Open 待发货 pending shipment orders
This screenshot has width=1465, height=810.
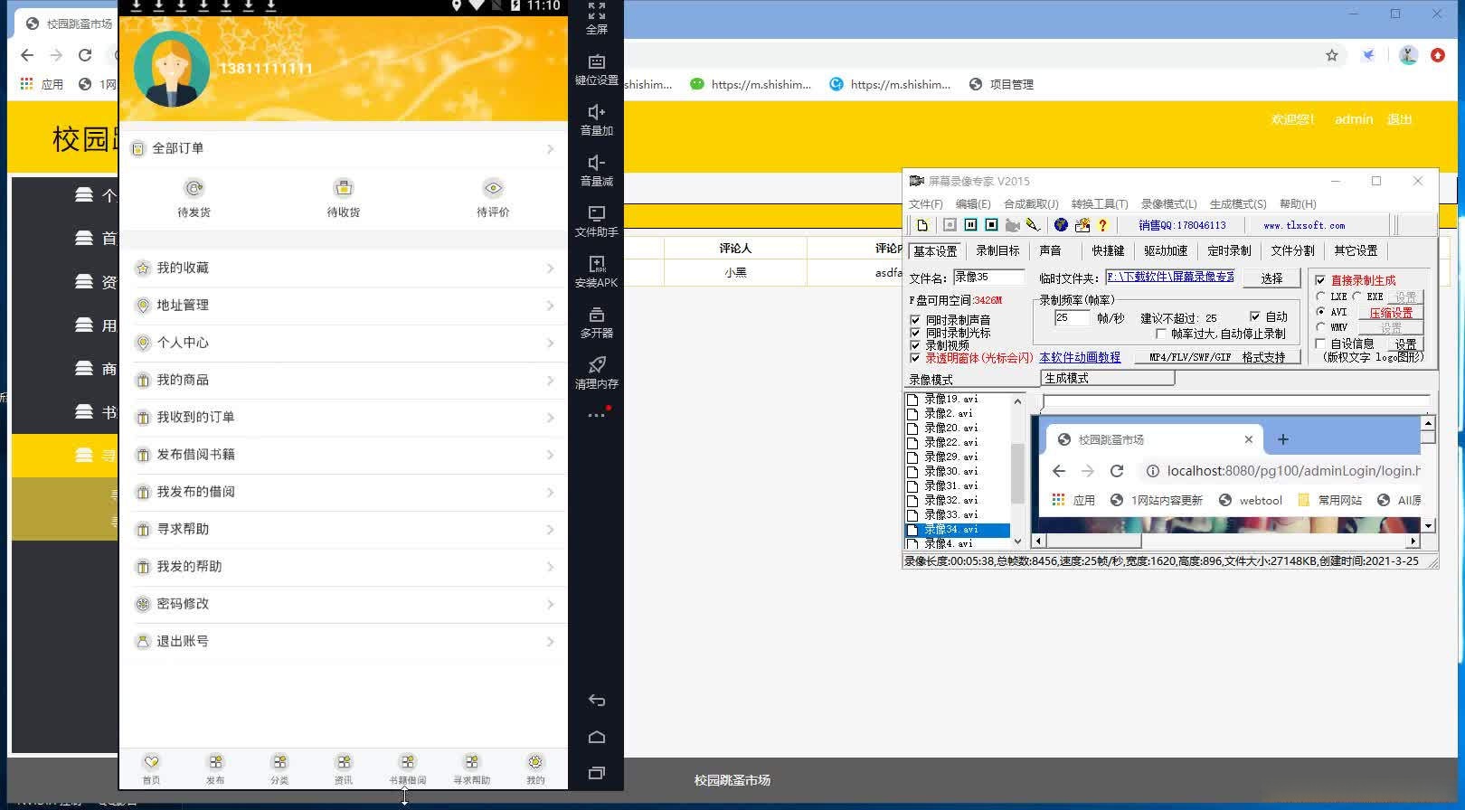click(194, 198)
